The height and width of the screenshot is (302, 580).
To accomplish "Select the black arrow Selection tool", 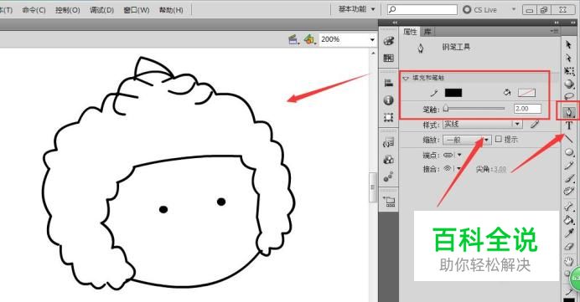I will pyautogui.click(x=568, y=44).
